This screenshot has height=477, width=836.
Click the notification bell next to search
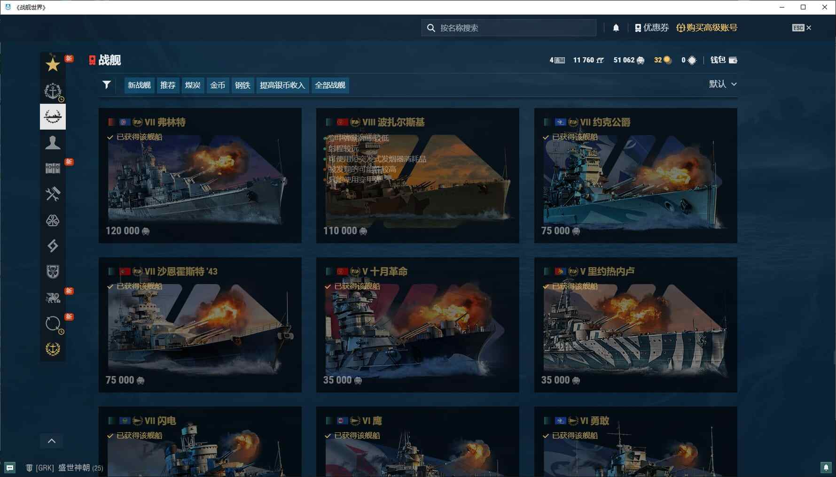(x=616, y=28)
